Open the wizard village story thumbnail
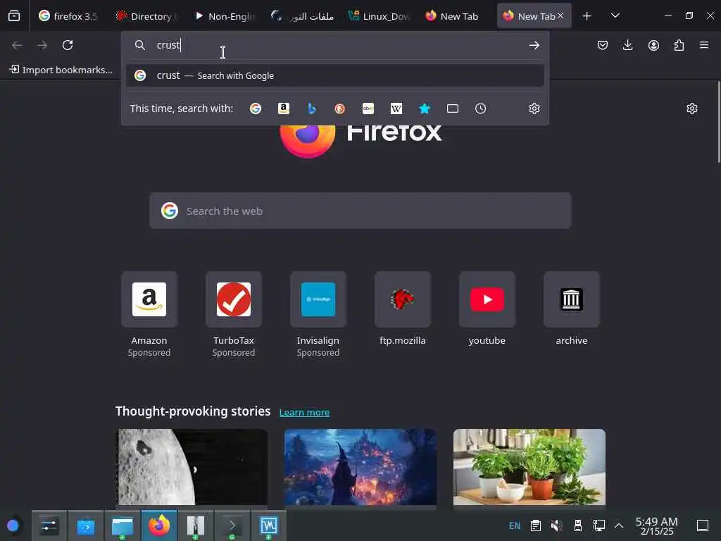Viewport: 721px width, 541px height. pos(360,468)
